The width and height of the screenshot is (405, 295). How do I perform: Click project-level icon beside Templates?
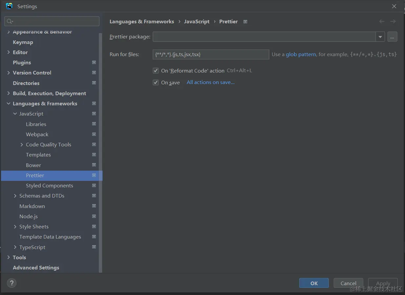coord(94,155)
